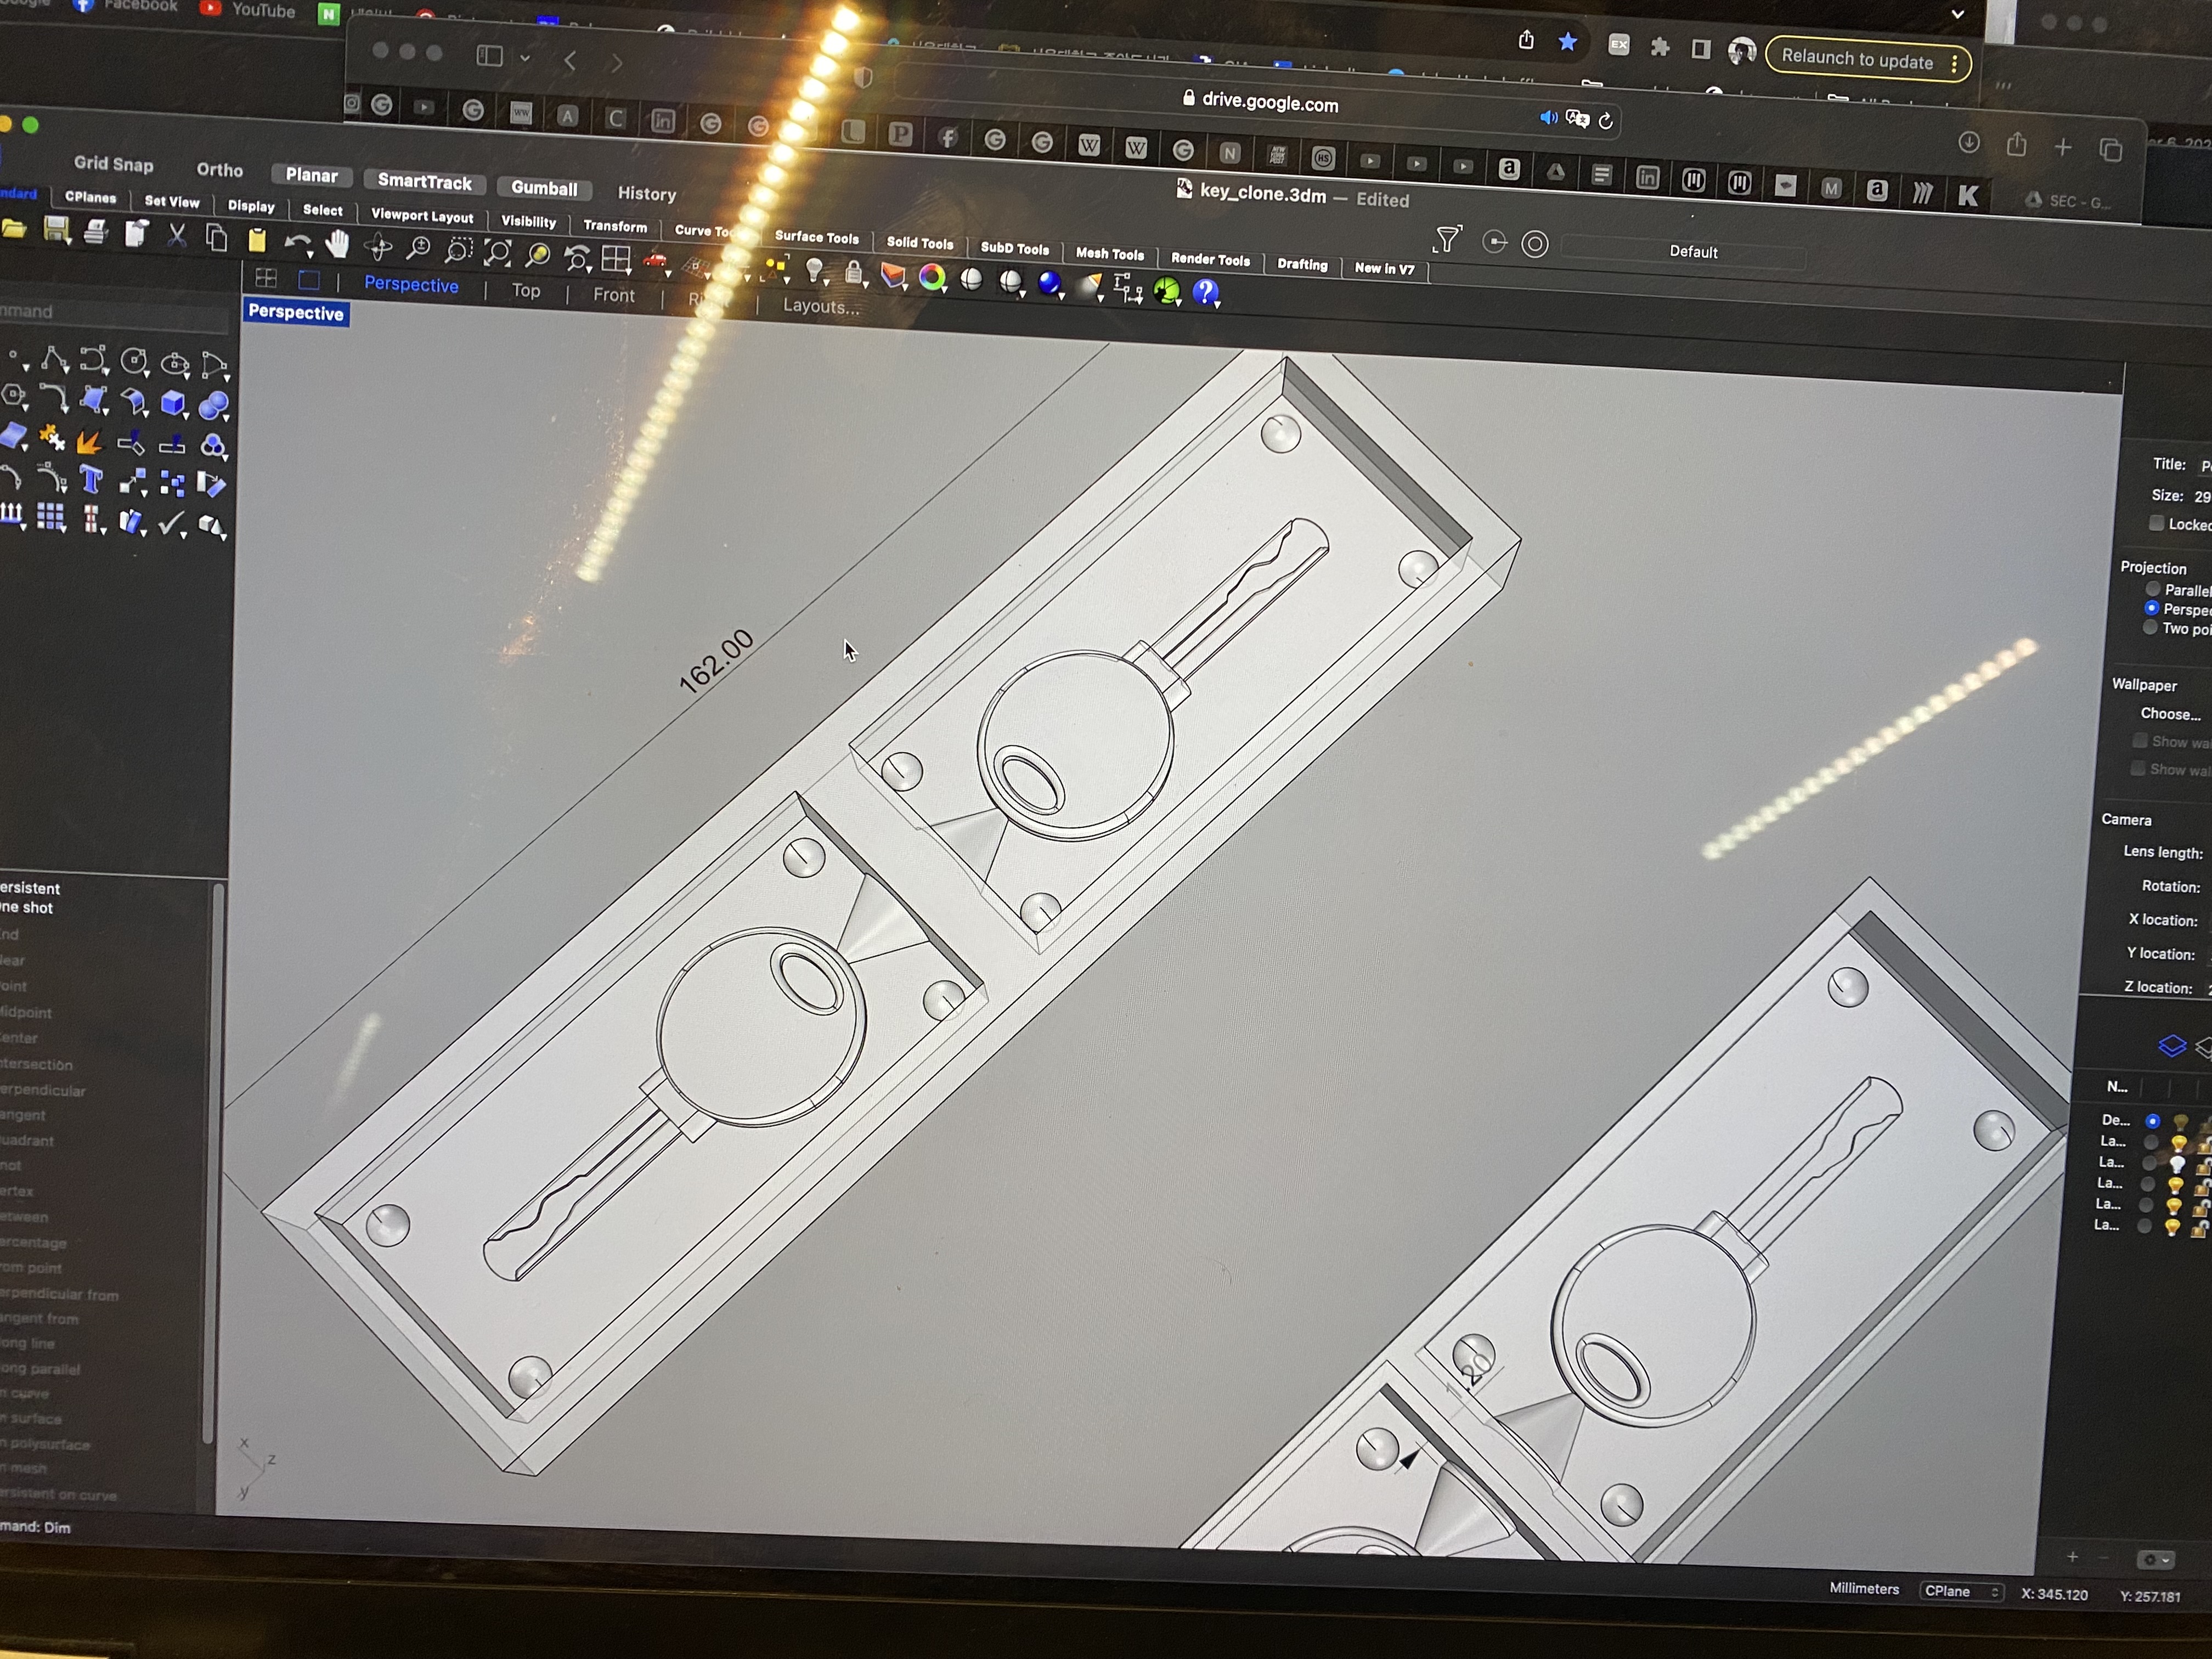The width and height of the screenshot is (2212, 1659).
Task: Open the CPlanes toolbar tab
Action: (90, 197)
